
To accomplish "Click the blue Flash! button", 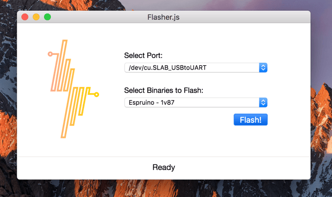I will coord(251,120).
